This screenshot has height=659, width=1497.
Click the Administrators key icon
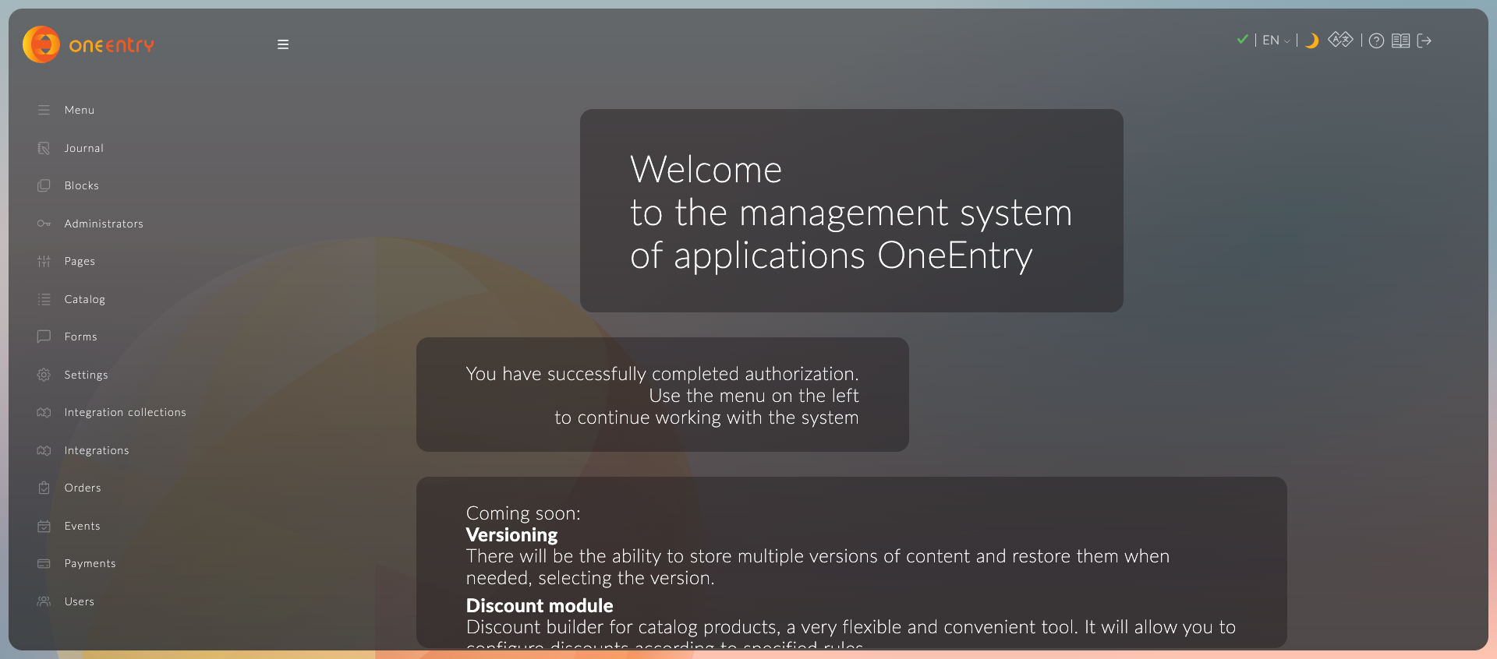coord(44,224)
